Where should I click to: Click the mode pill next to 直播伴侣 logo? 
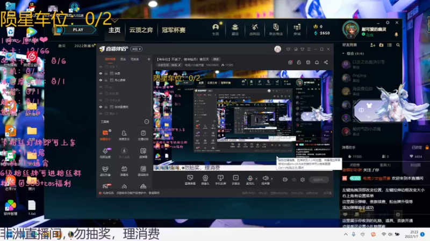137,49
